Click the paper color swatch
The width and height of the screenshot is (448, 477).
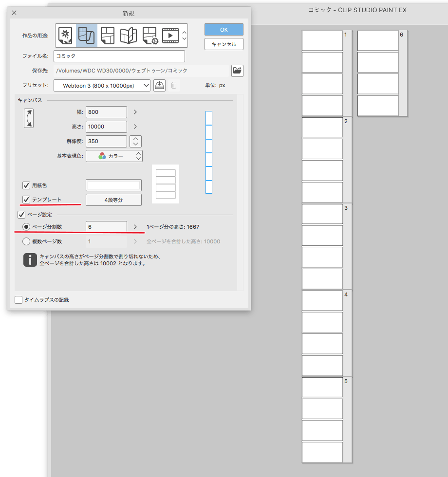113,185
